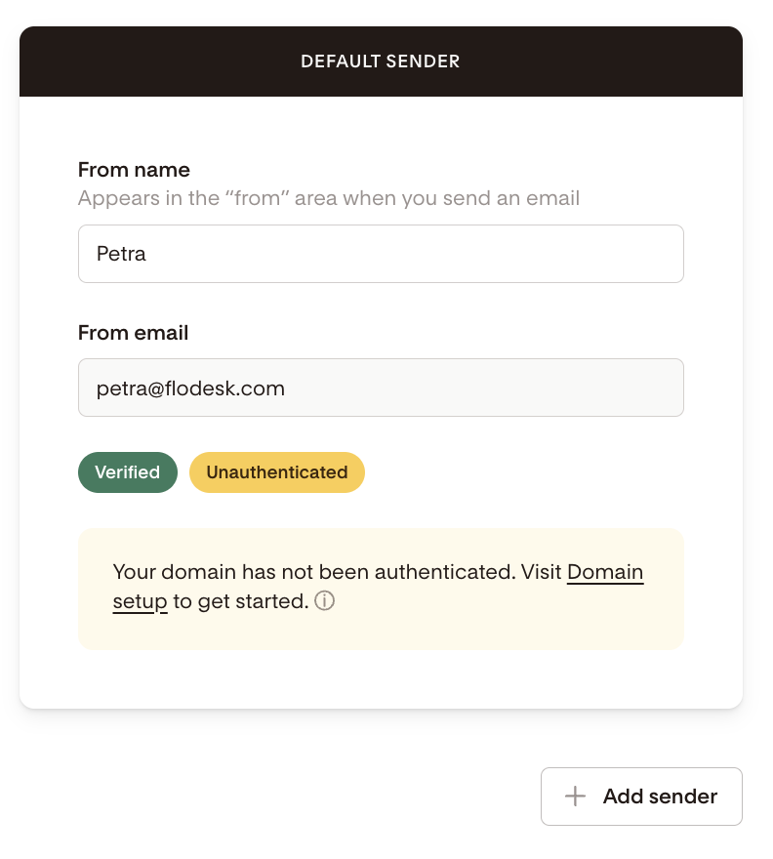This screenshot has height=859, width=773.
Task: Click the green Verified badge
Action: click(x=128, y=472)
